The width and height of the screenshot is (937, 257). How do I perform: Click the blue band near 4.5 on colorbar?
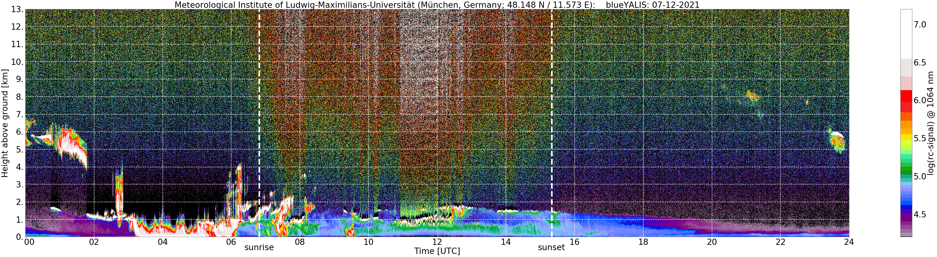coord(906,207)
